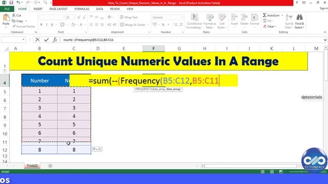This screenshot has width=328, height=184.
Task: Click the Save icon in quick access toolbar
Action: pyautogui.click(x=11, y=3)
